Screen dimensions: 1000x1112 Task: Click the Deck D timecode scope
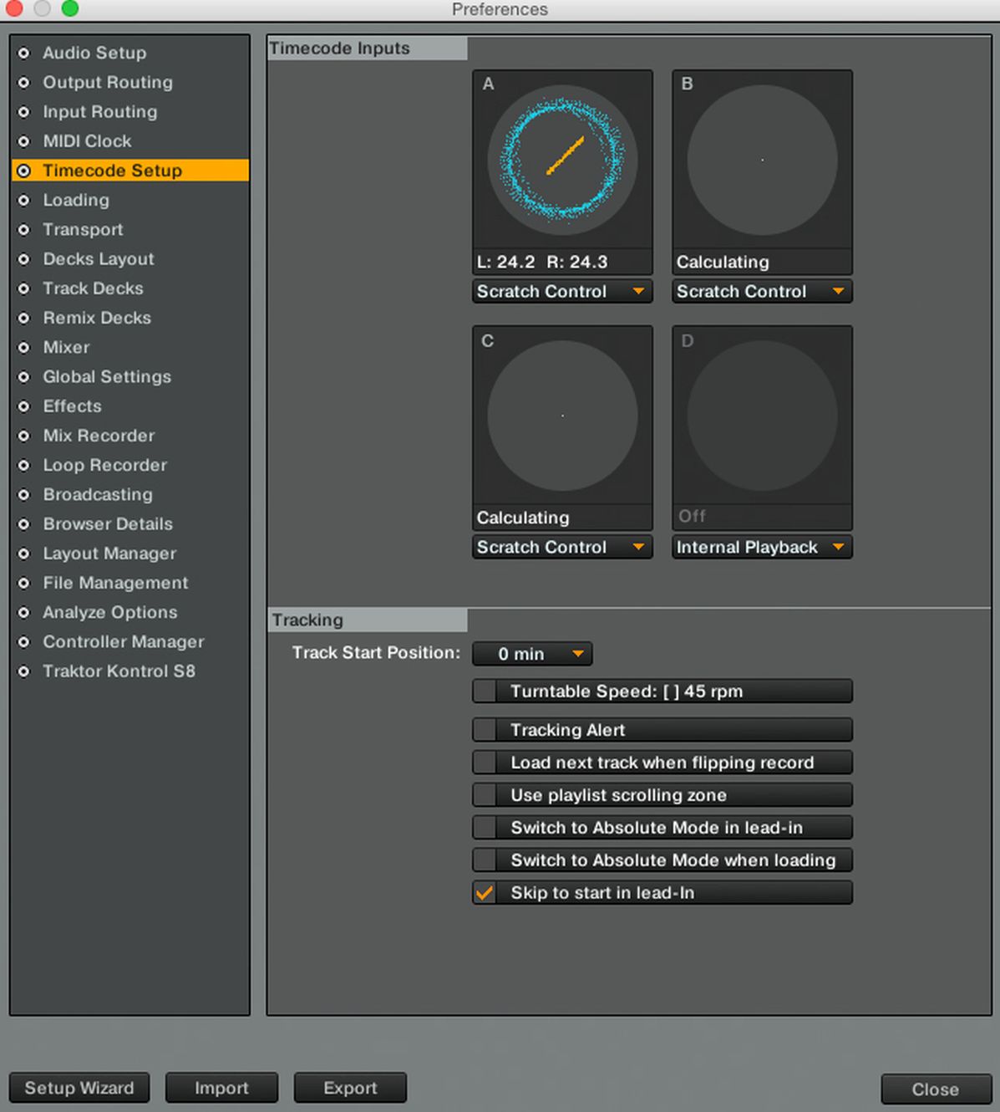(x=762, y=415)
